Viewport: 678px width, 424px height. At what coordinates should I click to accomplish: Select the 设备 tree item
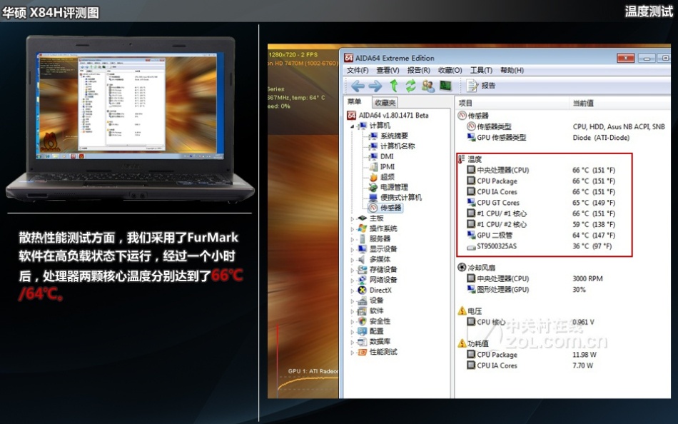[x=371, y=301]
